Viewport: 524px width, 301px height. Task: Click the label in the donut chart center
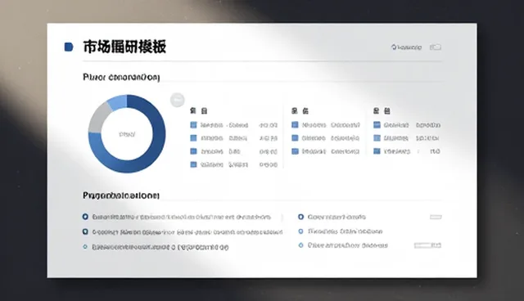(127, 134)
